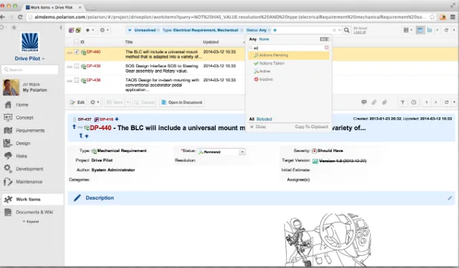
Task: Click Open in Document button
Action: point(182,102)
